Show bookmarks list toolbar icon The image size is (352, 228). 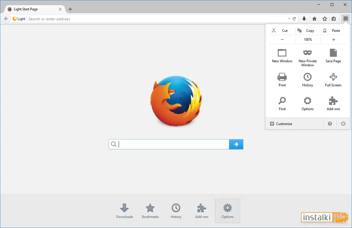click(334, 19)
